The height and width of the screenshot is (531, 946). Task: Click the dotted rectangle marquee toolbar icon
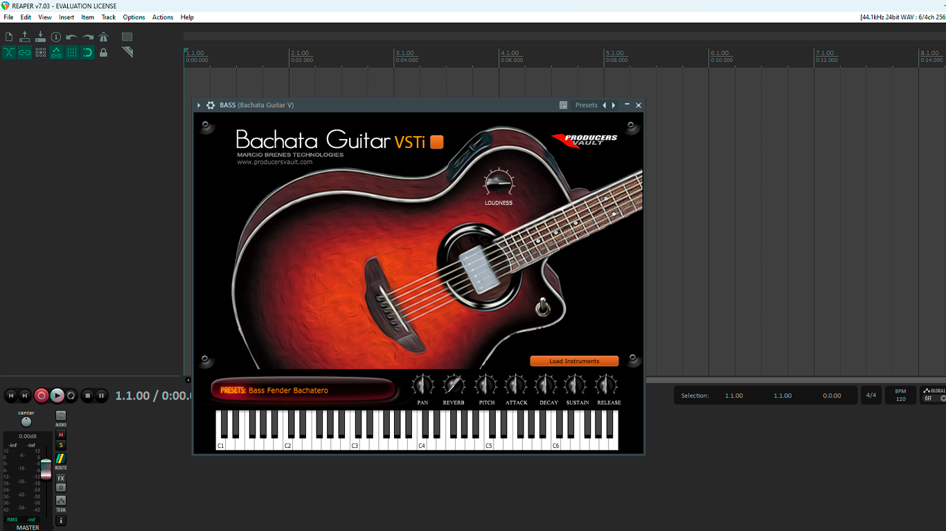(x=127, y=37)
